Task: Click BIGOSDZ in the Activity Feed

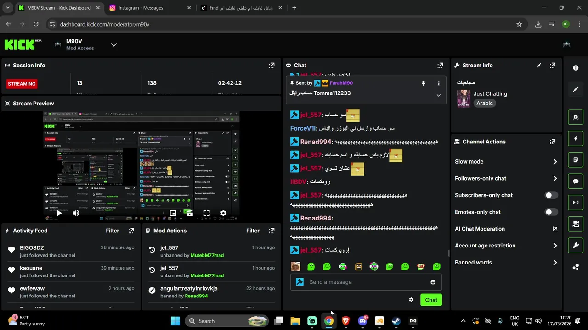Action: tap(32, 248)
